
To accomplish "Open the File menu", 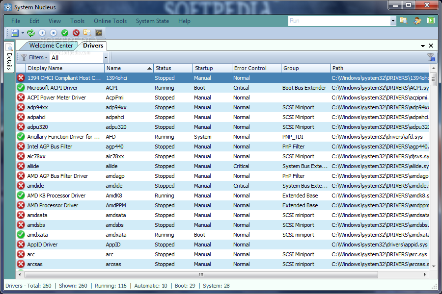I will point(16,21).
